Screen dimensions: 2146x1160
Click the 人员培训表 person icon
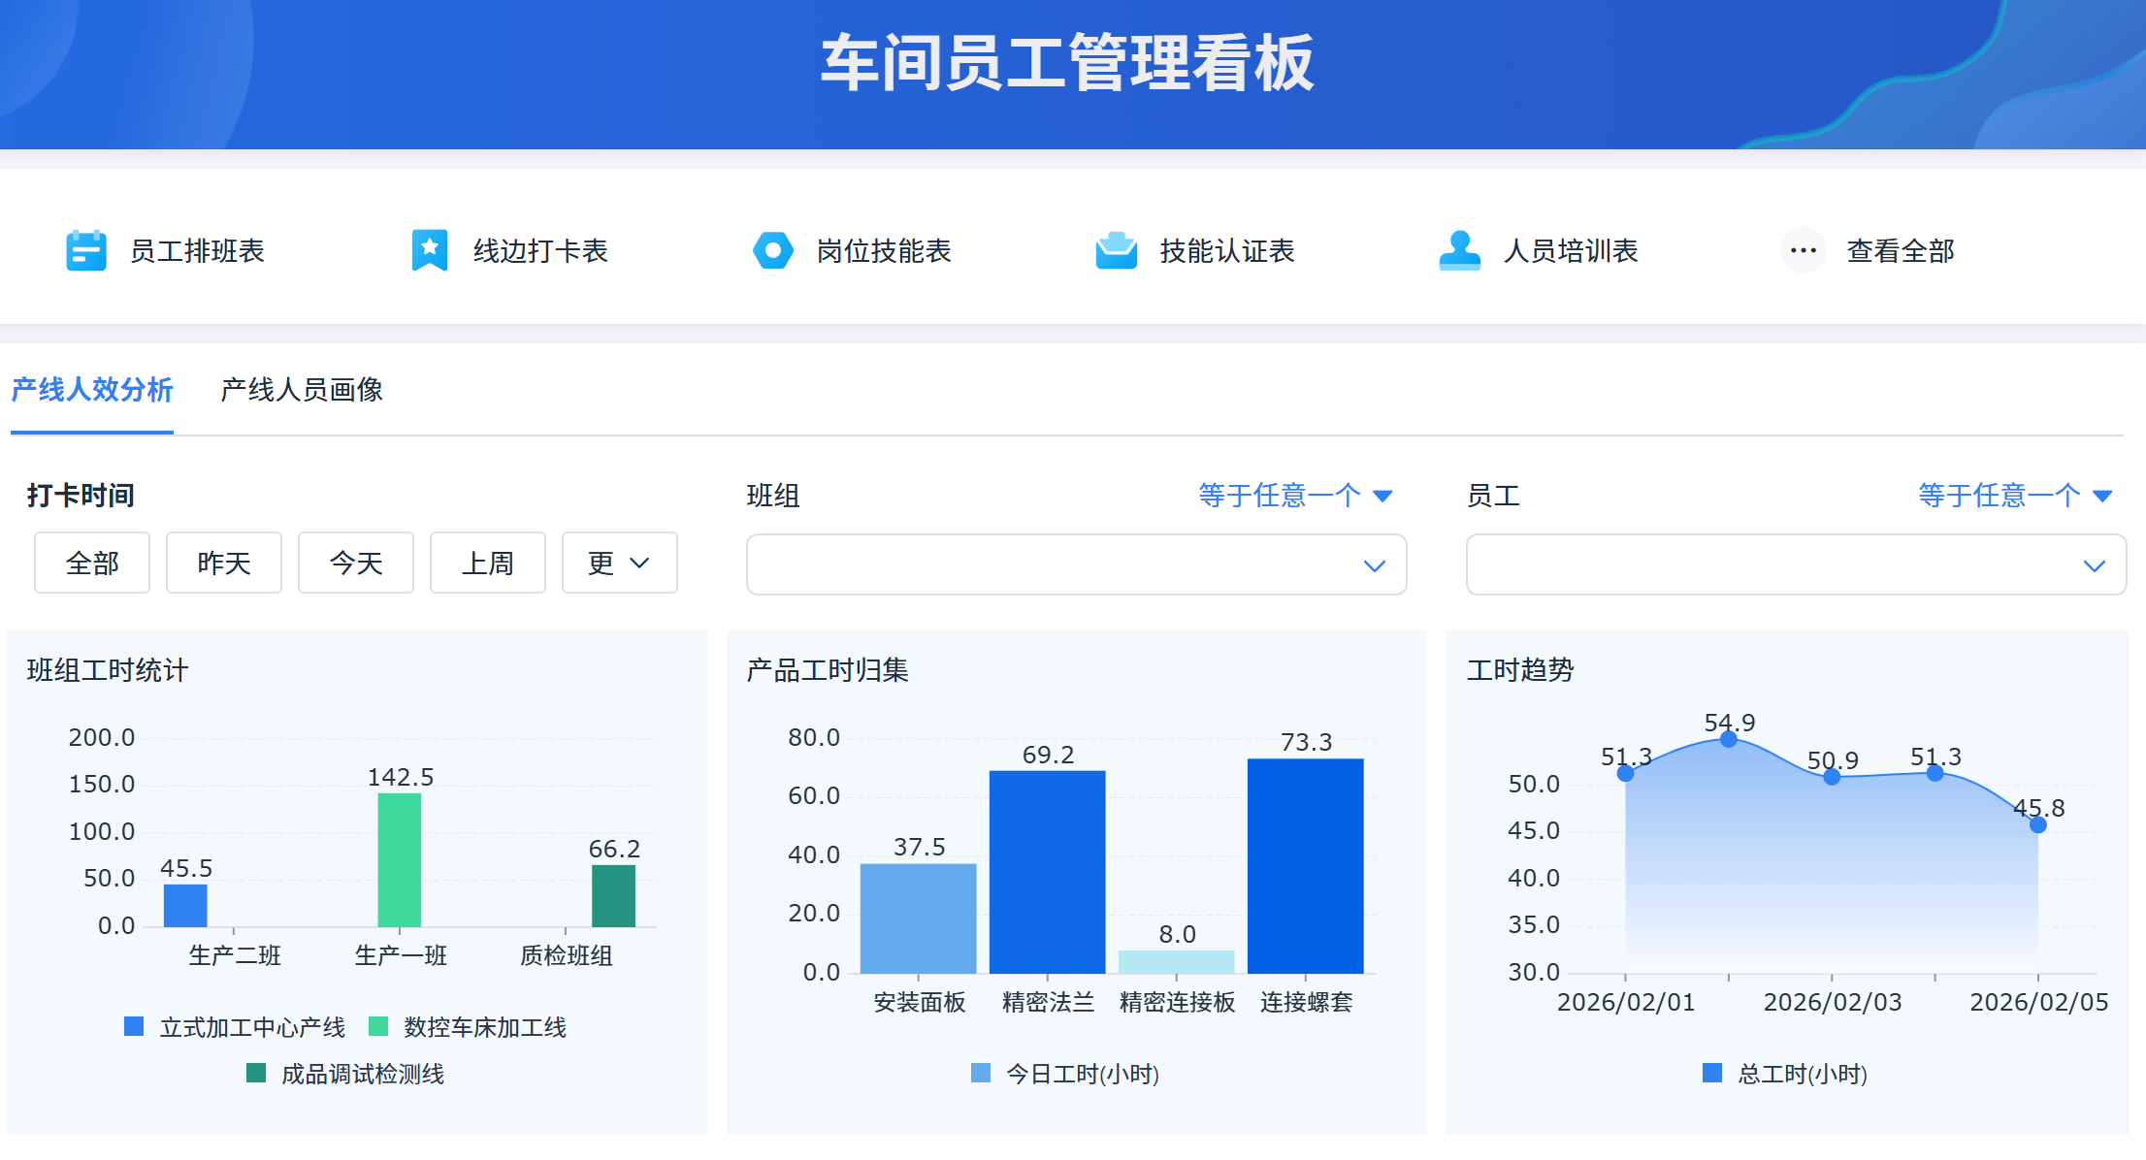point(1460,250)
